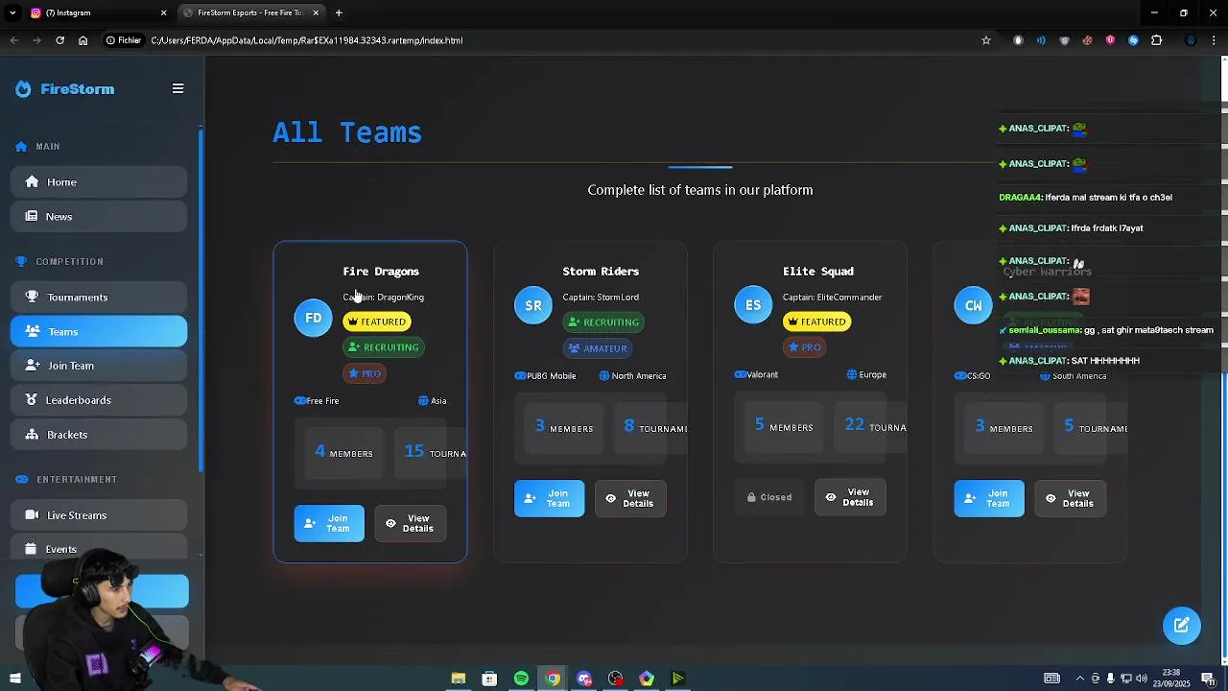Open Microsoft Store from the taskbar
Image resolution: width=1228 pixels, height=691 pixels.
489,679
